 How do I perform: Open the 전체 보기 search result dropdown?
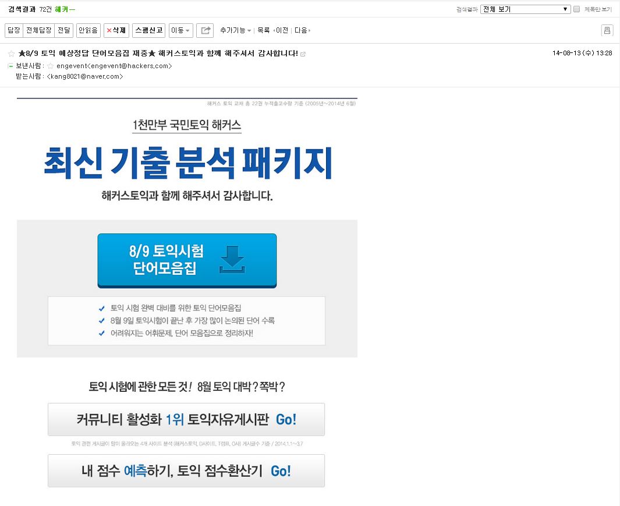click(525, 9)
